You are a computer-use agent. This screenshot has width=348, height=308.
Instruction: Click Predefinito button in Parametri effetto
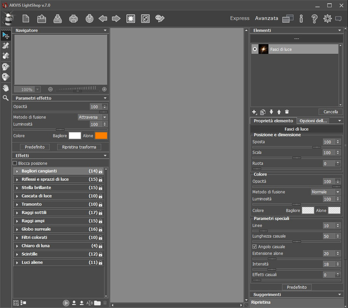pos(35,147)
